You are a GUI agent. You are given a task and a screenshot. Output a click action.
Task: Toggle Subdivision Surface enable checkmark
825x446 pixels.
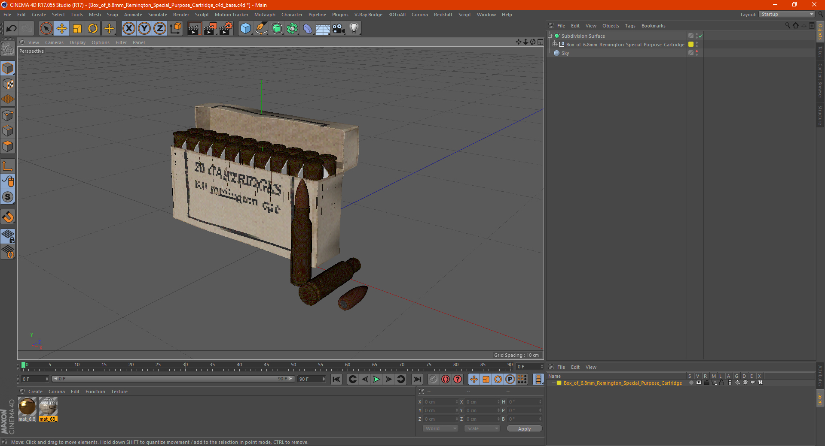[701, 36]
